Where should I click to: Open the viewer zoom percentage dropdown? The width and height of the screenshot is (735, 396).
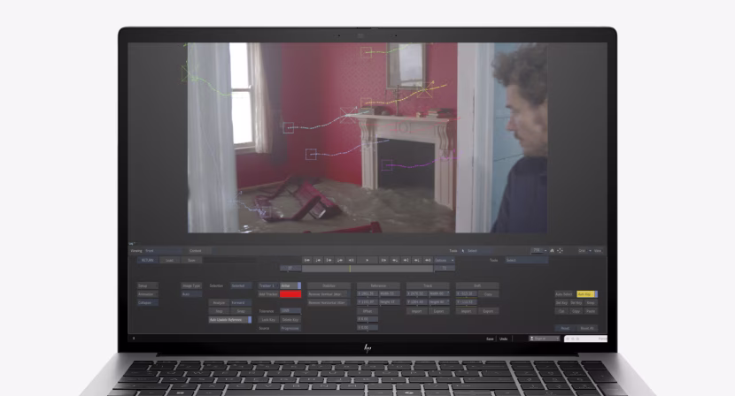(x=537, y=251)
